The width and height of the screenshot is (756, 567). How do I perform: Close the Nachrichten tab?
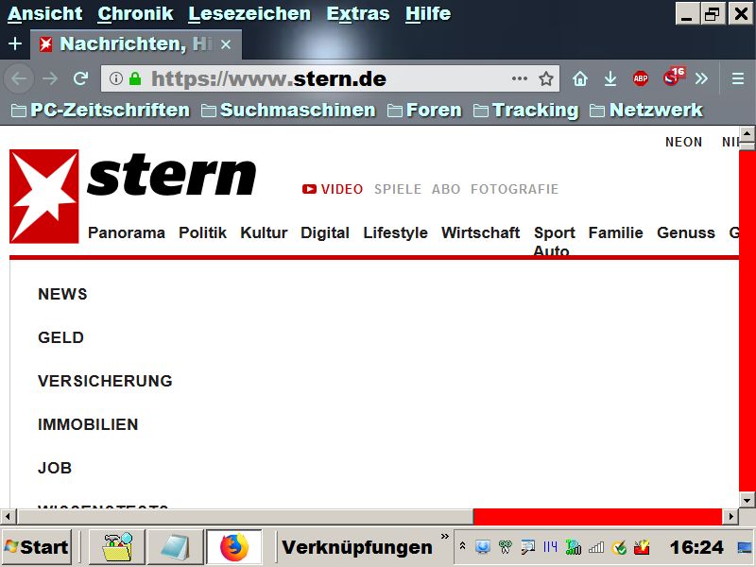226,44
